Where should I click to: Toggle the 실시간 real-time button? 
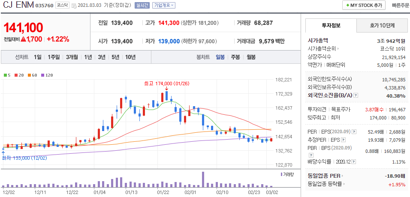pyautogui.click(x=142, y=5)
